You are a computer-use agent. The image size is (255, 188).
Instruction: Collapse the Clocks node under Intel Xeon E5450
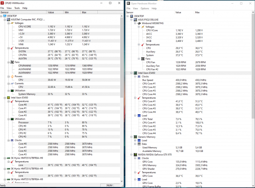(135, 77)
